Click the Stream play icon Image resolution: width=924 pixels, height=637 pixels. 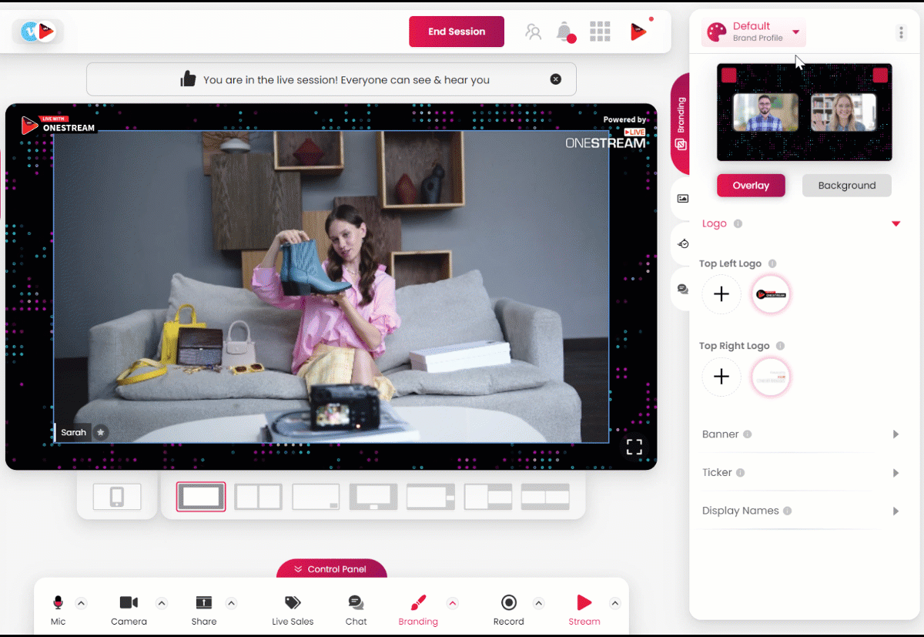coord(584,603)
